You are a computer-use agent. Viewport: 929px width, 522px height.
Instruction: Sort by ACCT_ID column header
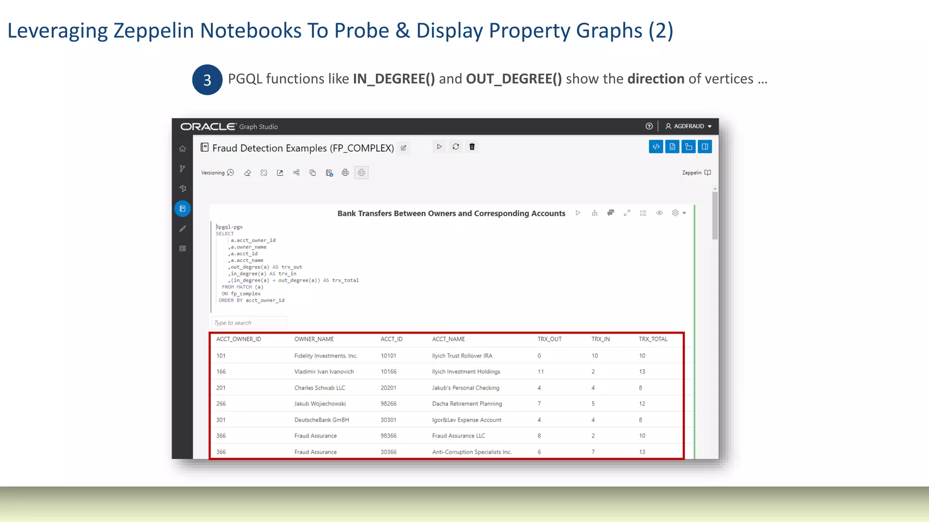391,339
